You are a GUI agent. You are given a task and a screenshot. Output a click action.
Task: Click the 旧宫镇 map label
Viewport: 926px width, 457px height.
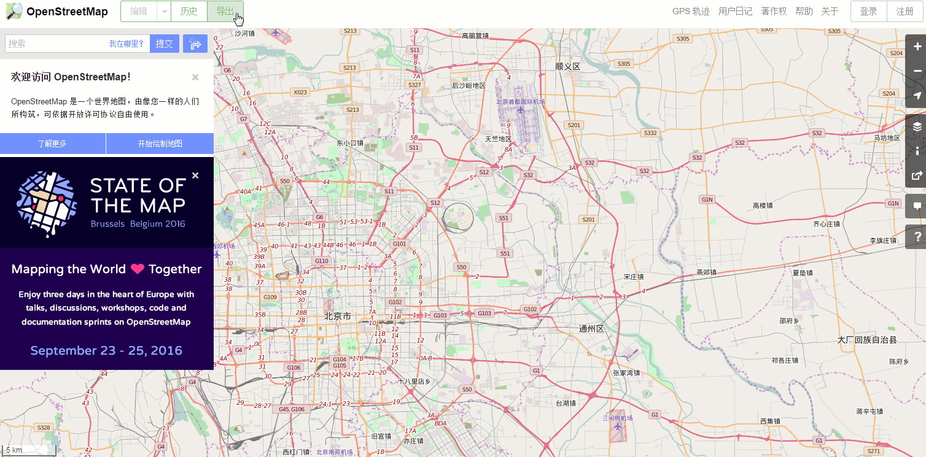(381, 436)
